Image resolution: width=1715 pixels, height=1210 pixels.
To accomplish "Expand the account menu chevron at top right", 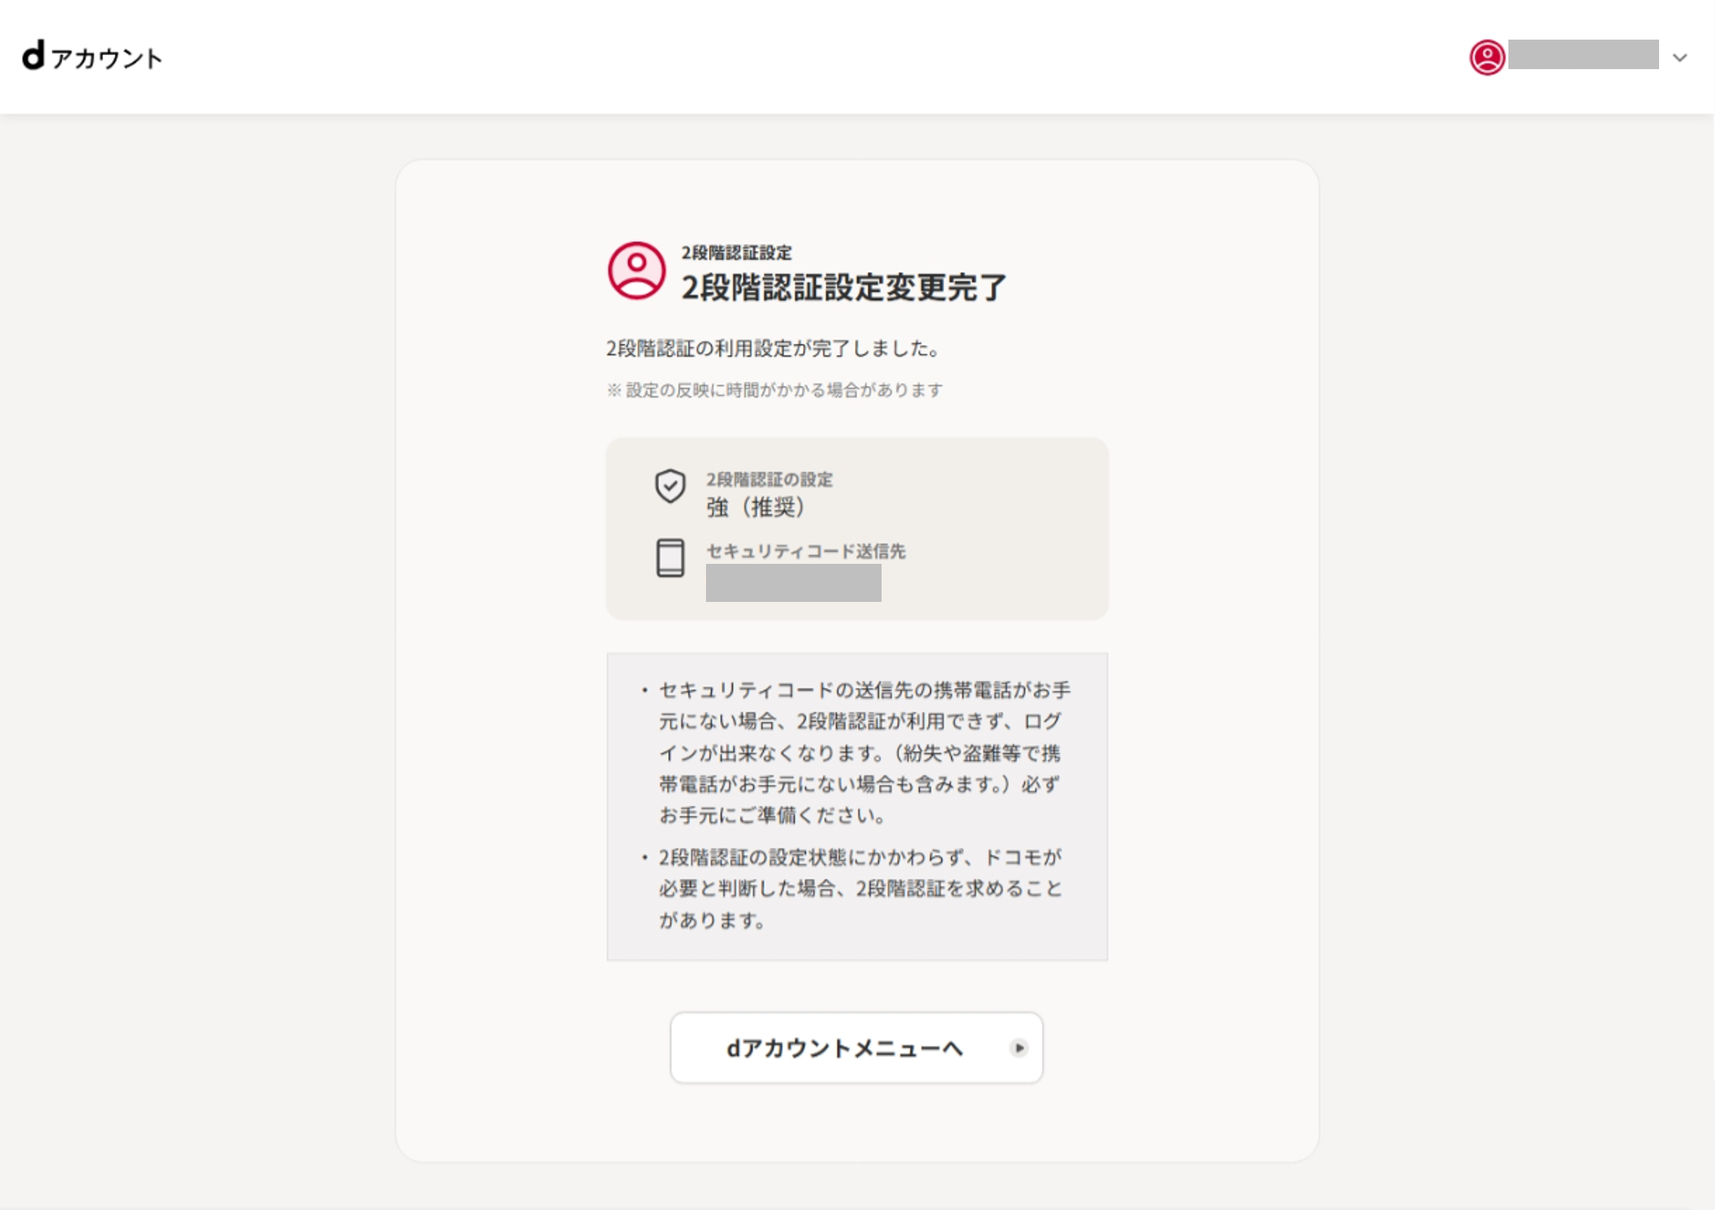I will 1680,57.
